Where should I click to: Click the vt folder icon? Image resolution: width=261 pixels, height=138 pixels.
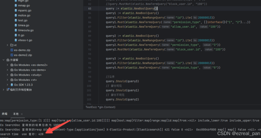[x=12, y=45]
